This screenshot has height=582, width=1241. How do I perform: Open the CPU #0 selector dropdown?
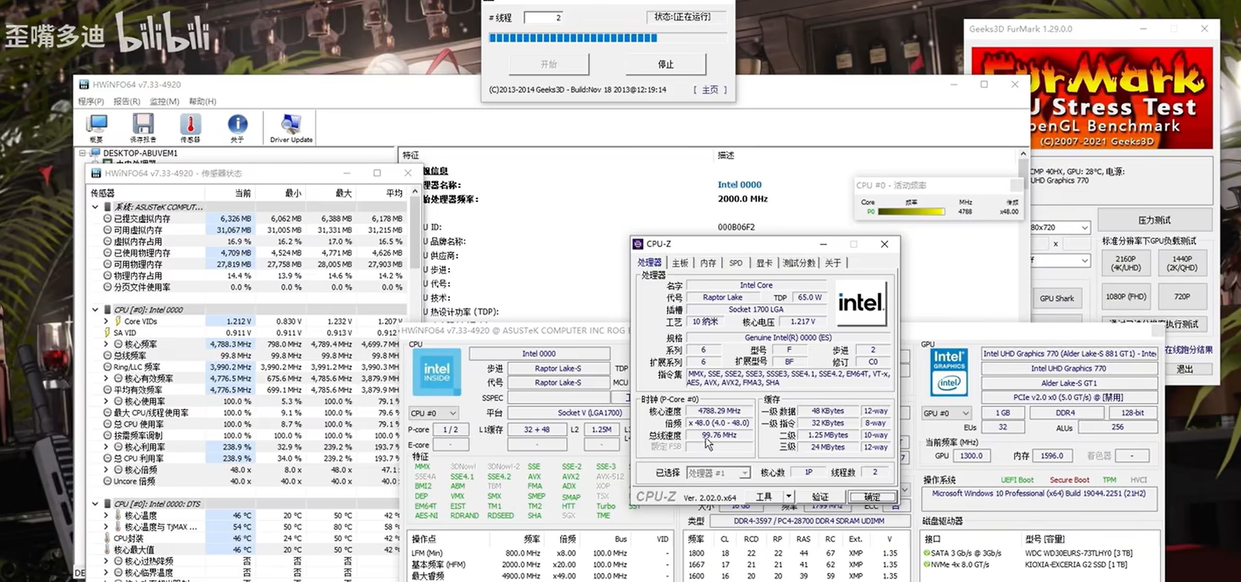pyautogui.click(x=433, y=413)
